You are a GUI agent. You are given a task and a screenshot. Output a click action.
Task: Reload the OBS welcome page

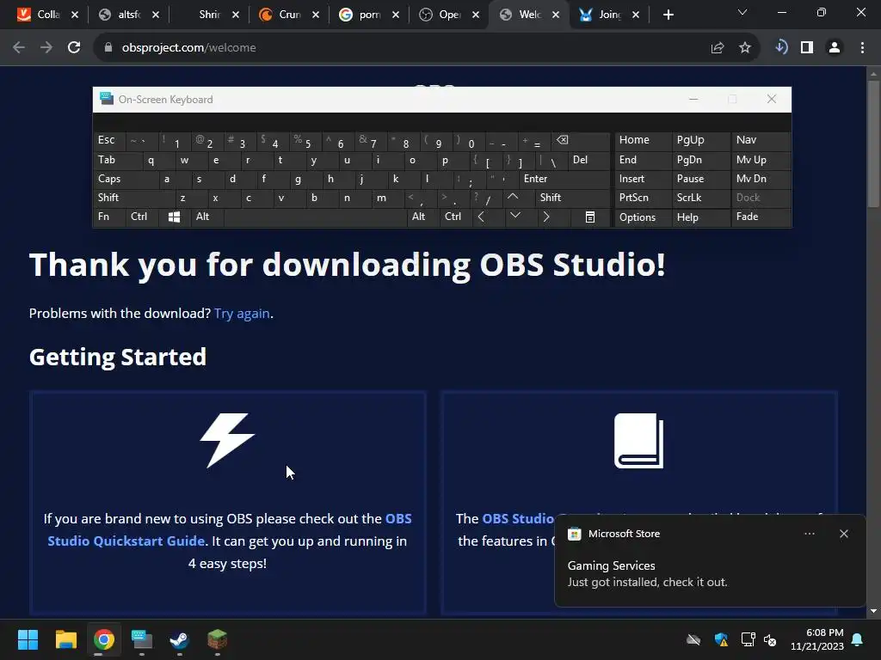(x=74, y=48)
